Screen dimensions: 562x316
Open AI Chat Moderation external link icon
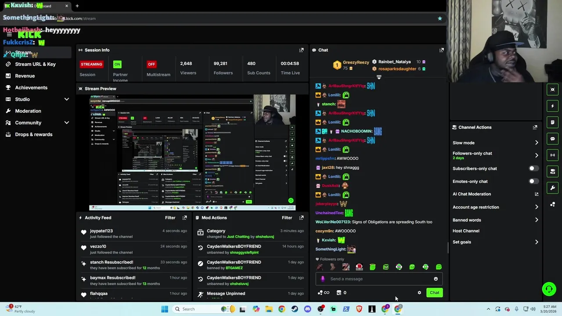[x=537, y=194]
